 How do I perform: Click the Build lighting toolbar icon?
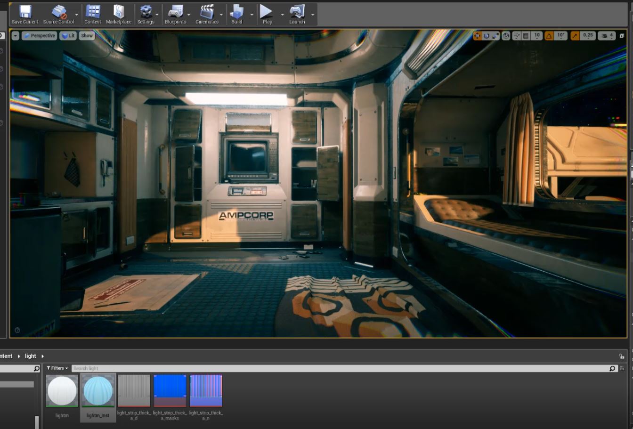tap(236, 14)
